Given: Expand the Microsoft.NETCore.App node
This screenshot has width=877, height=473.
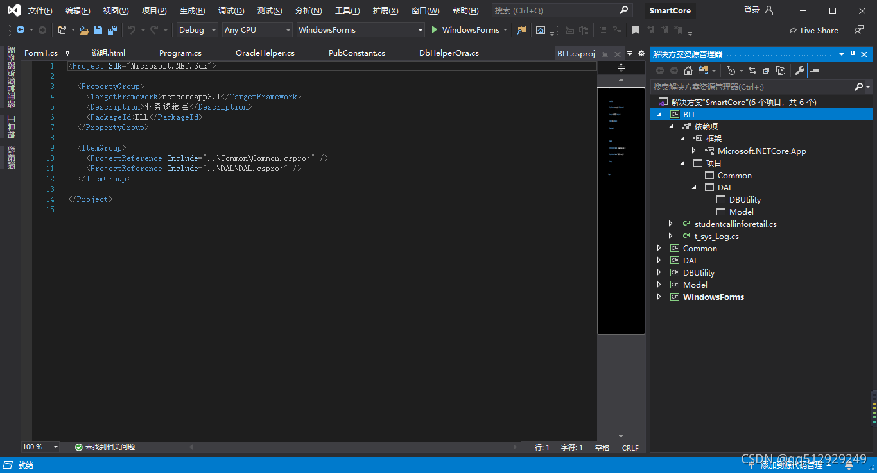Looking at the screenshot, I should 694,151.
